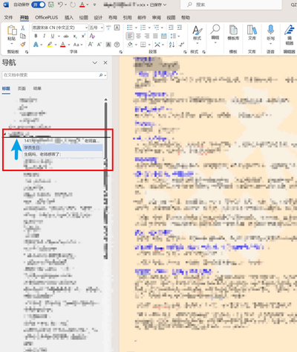
Task: Click the Sort A-Z icon
Action: click(172, 45)
